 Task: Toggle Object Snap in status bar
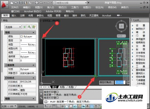point(67,106)
